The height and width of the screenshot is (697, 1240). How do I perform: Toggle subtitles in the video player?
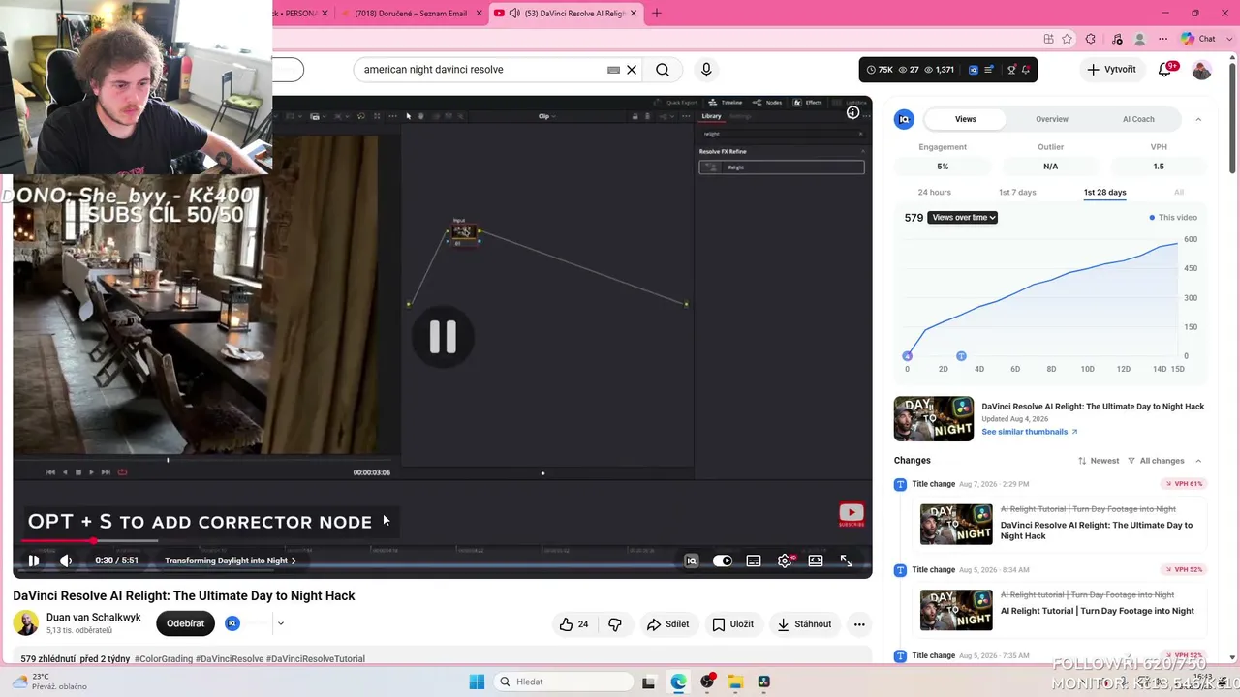[x=754, y=561]
